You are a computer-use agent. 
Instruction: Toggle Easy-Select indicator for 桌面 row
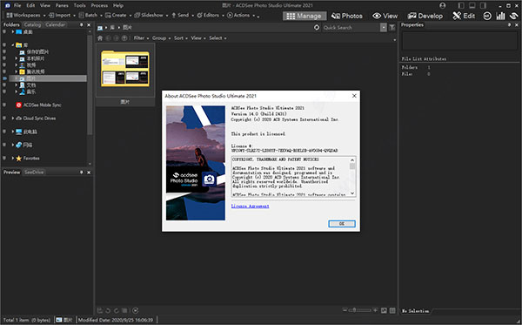click(x=4, y=32)
